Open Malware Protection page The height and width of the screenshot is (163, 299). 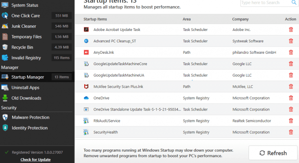(x=31, y=117)
